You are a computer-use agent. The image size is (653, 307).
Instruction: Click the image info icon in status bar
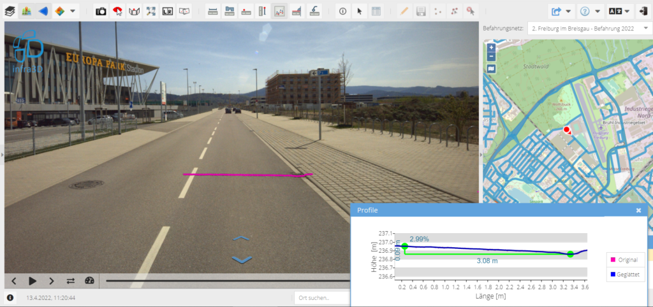pos(10,297)
